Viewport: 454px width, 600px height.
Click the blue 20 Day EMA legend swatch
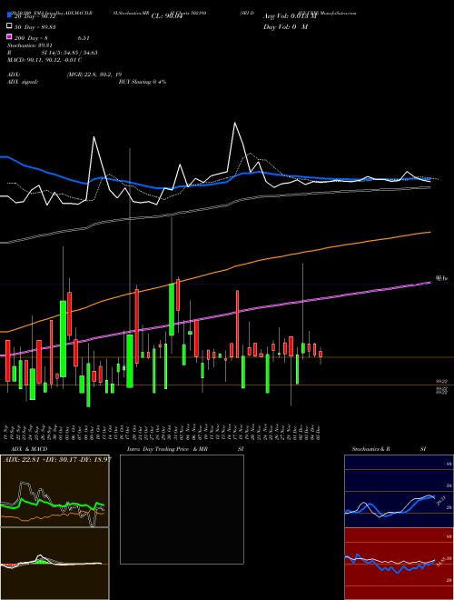click(x=9, y=15)
